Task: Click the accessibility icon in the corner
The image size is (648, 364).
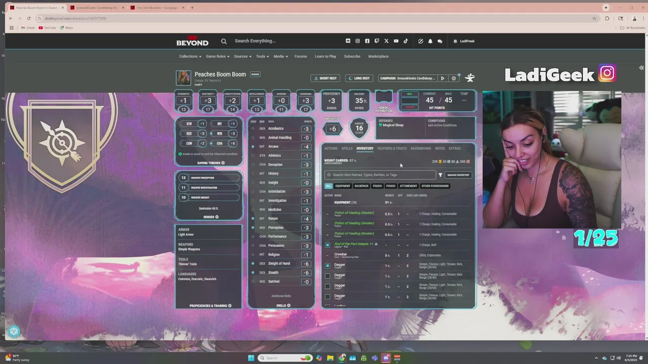Action: (14, 331)
